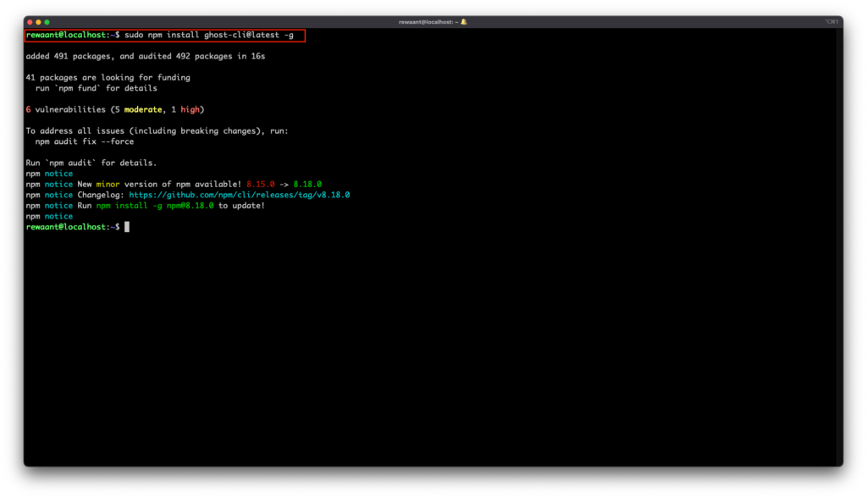Image resolution: width=867 pixels, height=498 pixels.
Task: Click "41 packages are looking for funding"
Action: [108, 77]
